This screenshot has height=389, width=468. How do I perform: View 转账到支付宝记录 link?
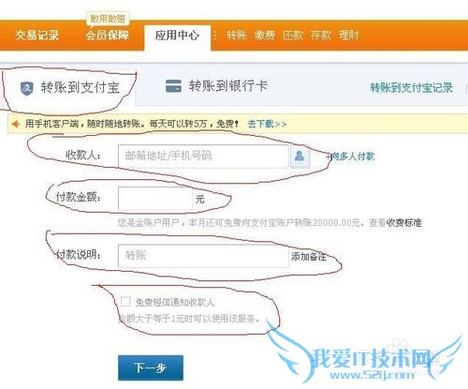point(411,88)
